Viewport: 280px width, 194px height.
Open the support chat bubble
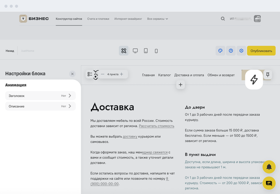tap(269, 183)
